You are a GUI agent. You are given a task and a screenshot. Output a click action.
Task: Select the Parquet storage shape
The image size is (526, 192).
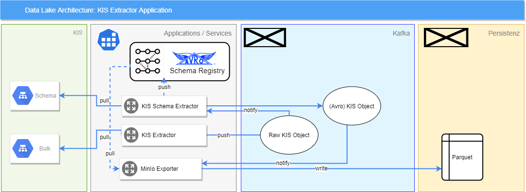click(462, 157)
